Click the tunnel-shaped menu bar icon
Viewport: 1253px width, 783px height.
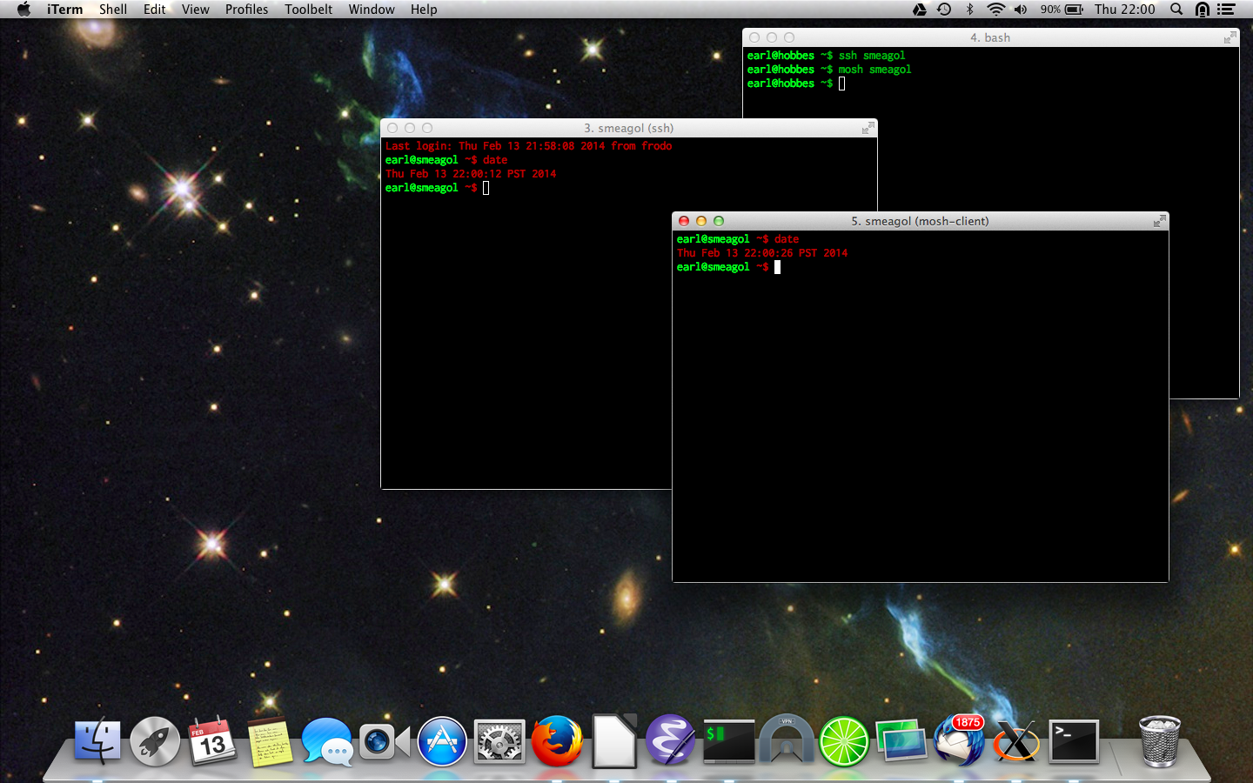click(x=1202, y=10)
